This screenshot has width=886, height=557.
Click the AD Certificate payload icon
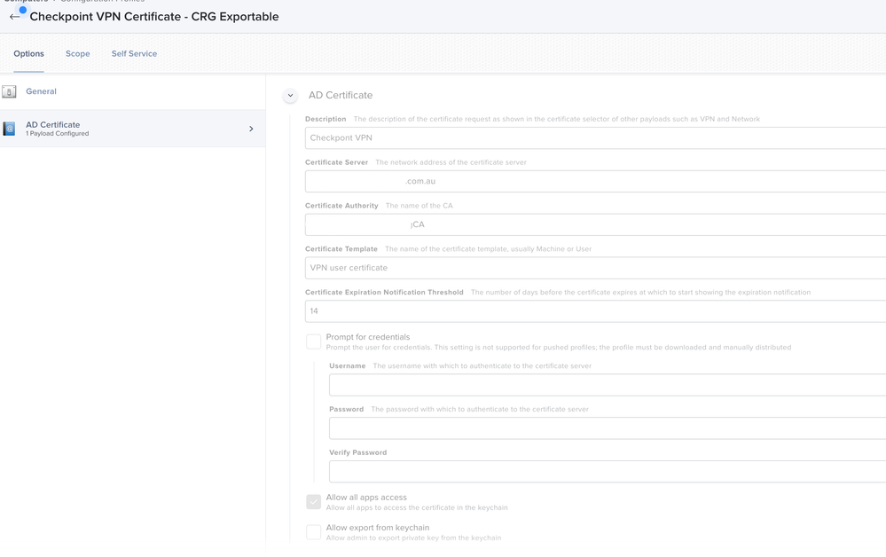[9, 129]
